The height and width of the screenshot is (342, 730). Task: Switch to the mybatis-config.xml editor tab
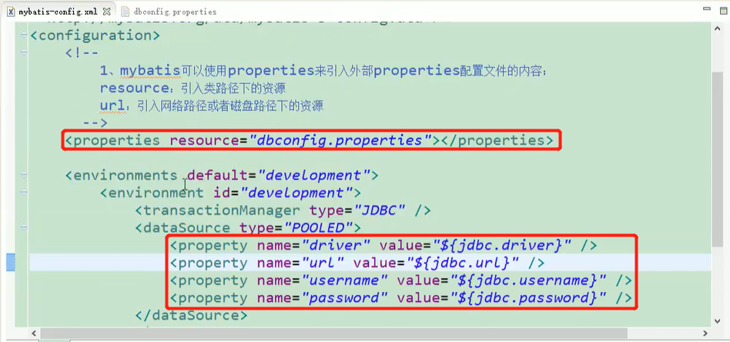coord(59,12)
